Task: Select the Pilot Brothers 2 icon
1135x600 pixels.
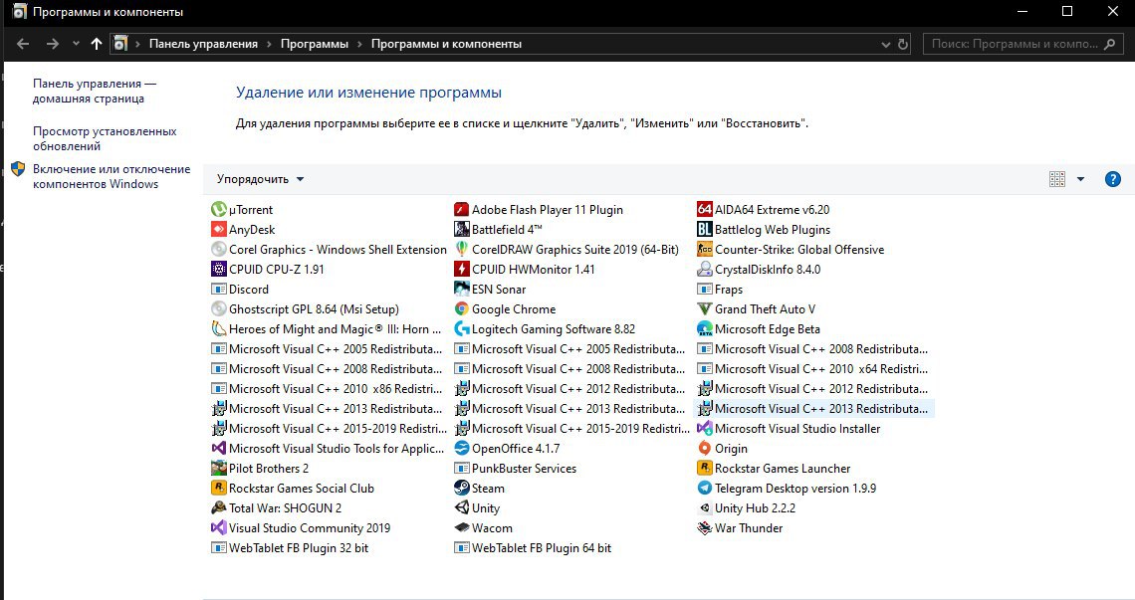Action: (x=219, y=469)
